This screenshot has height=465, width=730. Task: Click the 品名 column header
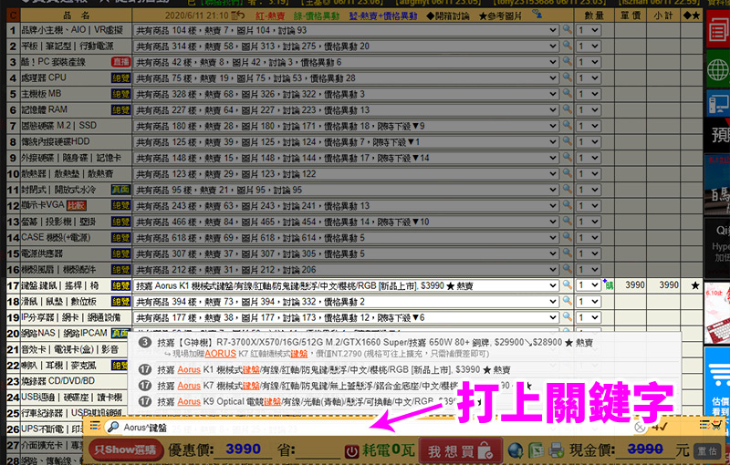(76, 15)
